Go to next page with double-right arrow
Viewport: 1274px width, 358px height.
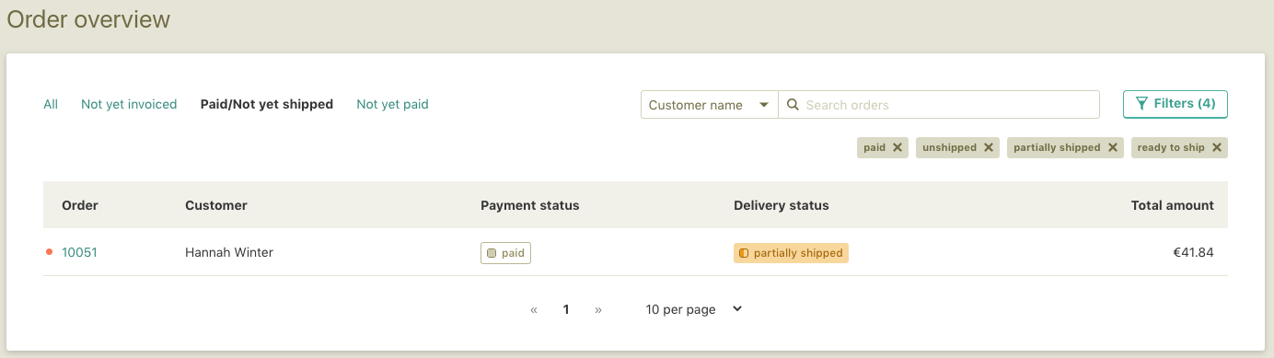[x=598, y=310]
